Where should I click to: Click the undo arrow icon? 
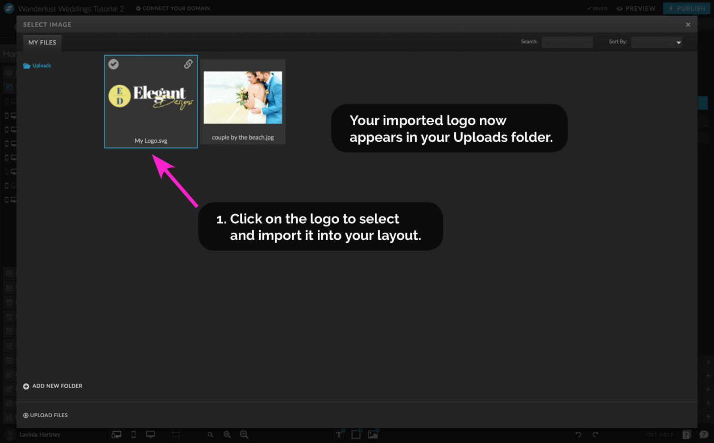[x=578, y=435]
